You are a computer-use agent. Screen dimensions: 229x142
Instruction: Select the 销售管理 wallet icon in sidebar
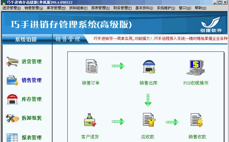pyautogui.click(x=12, y=80)
